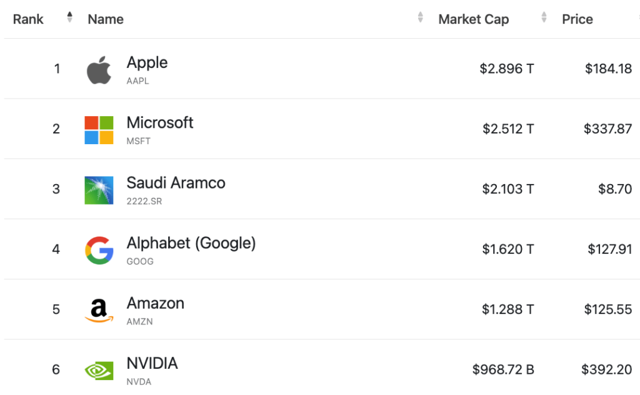Open the Microsoft company link
640x395 pixels.
(159, 122)
